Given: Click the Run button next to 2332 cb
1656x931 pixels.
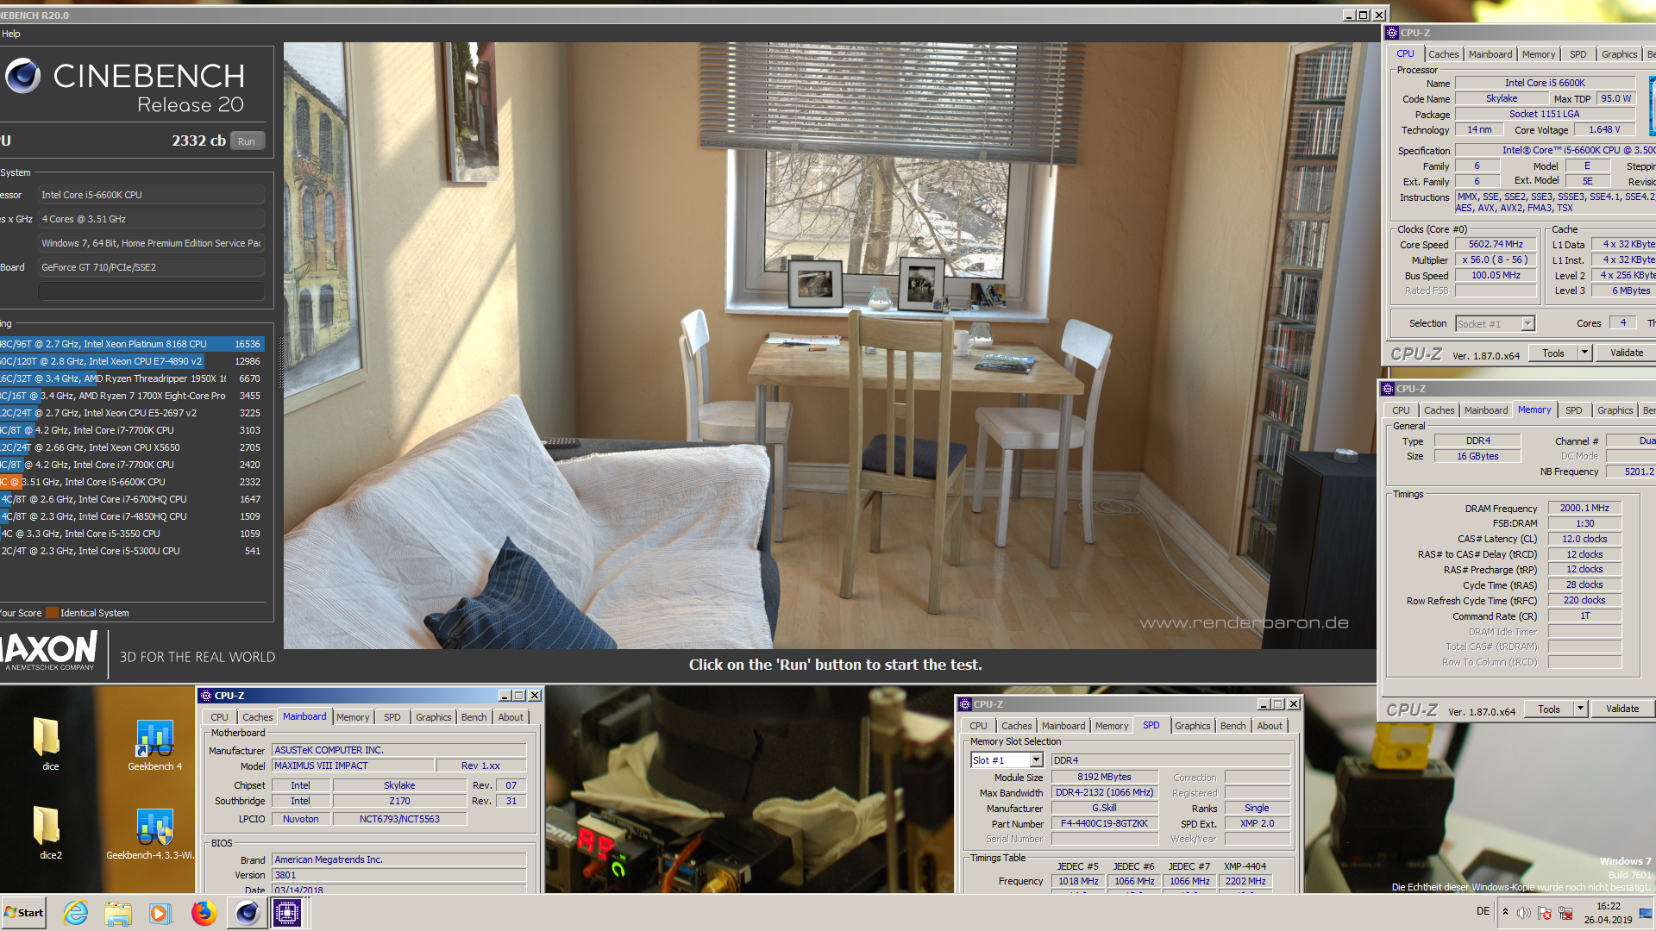Looking at the screenshot, I should click(247, 141).
